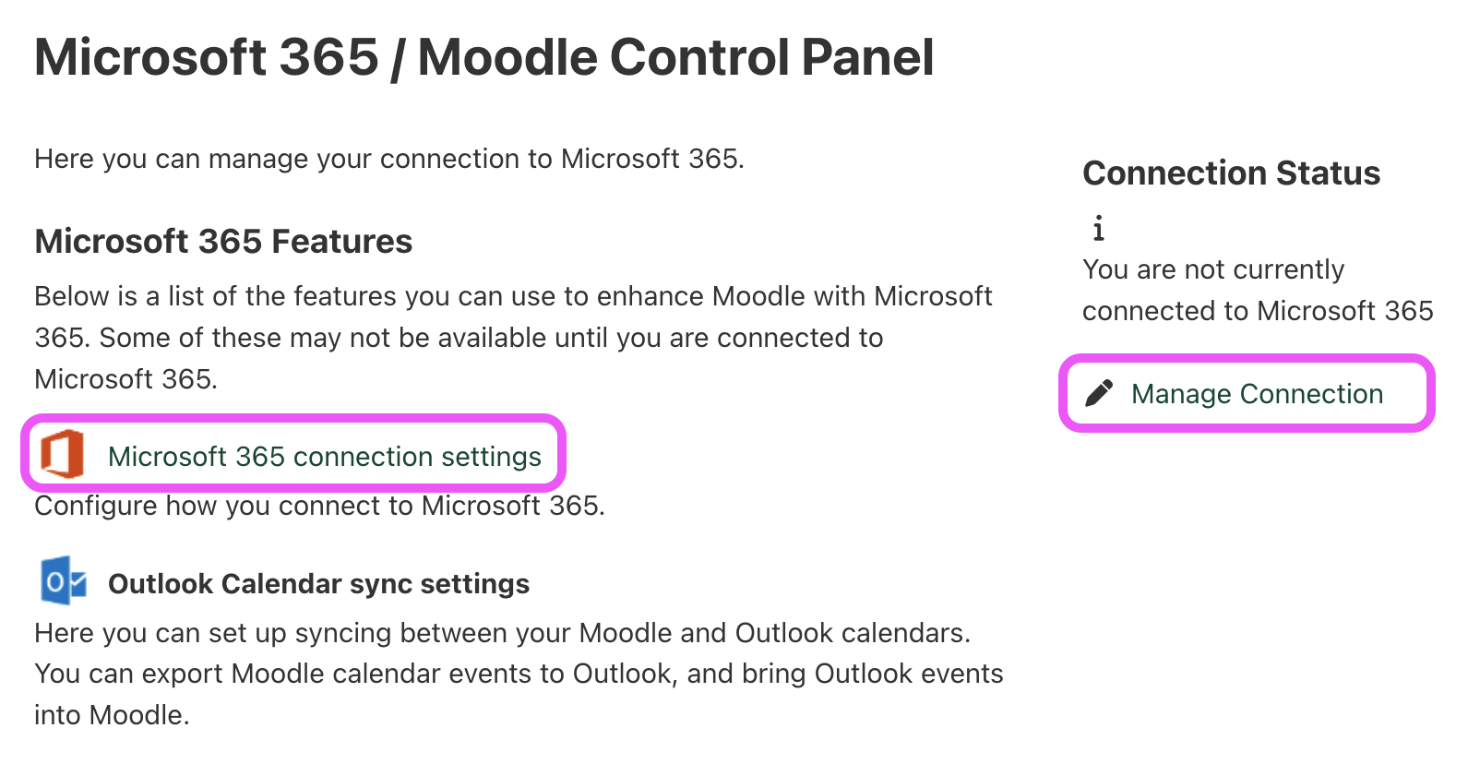Viewport: 1480px width, 764px height.
Task: Open Microsoft 365 connection settings
Action: pyautogui.click(x=325, y=456)
